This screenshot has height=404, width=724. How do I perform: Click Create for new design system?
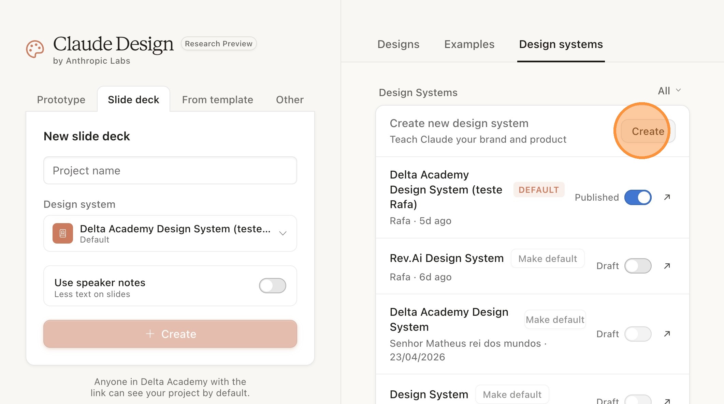[648, 131]
